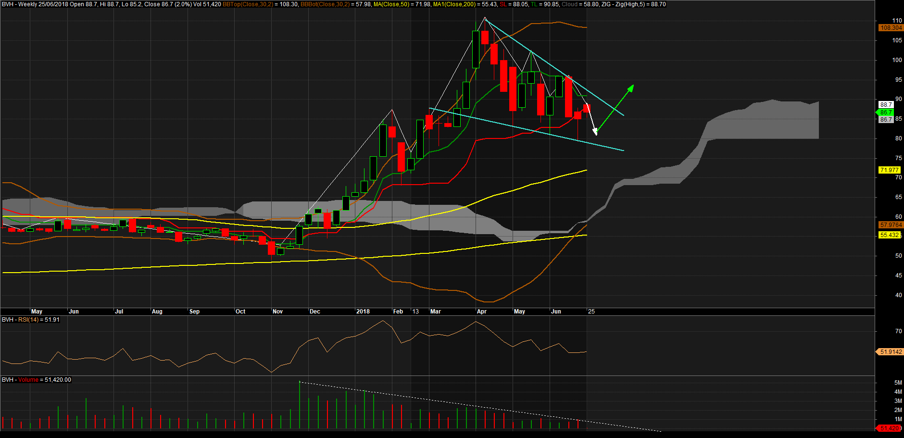This screenshot has width=904, height=438.
Task: Select the Apr marker on time axis
Action: point(481,312)
